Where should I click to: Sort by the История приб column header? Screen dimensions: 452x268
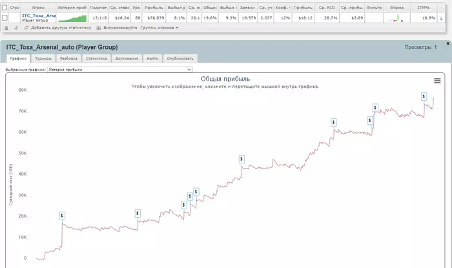(72, 8)
